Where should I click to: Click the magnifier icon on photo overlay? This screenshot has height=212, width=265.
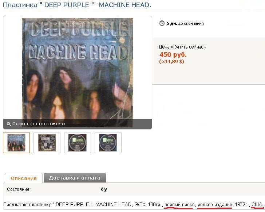pos(9,124)
